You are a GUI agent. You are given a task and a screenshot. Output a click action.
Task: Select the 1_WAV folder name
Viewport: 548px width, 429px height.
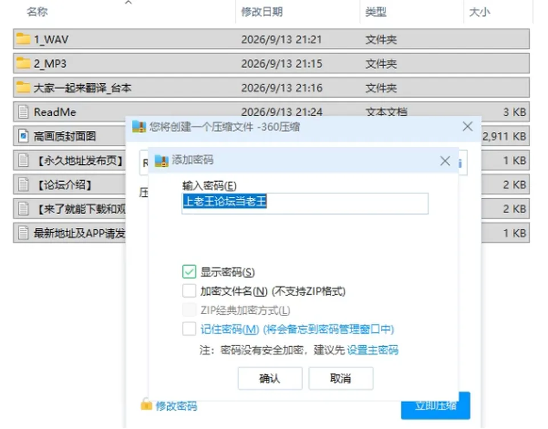click(x=51, y=39)
